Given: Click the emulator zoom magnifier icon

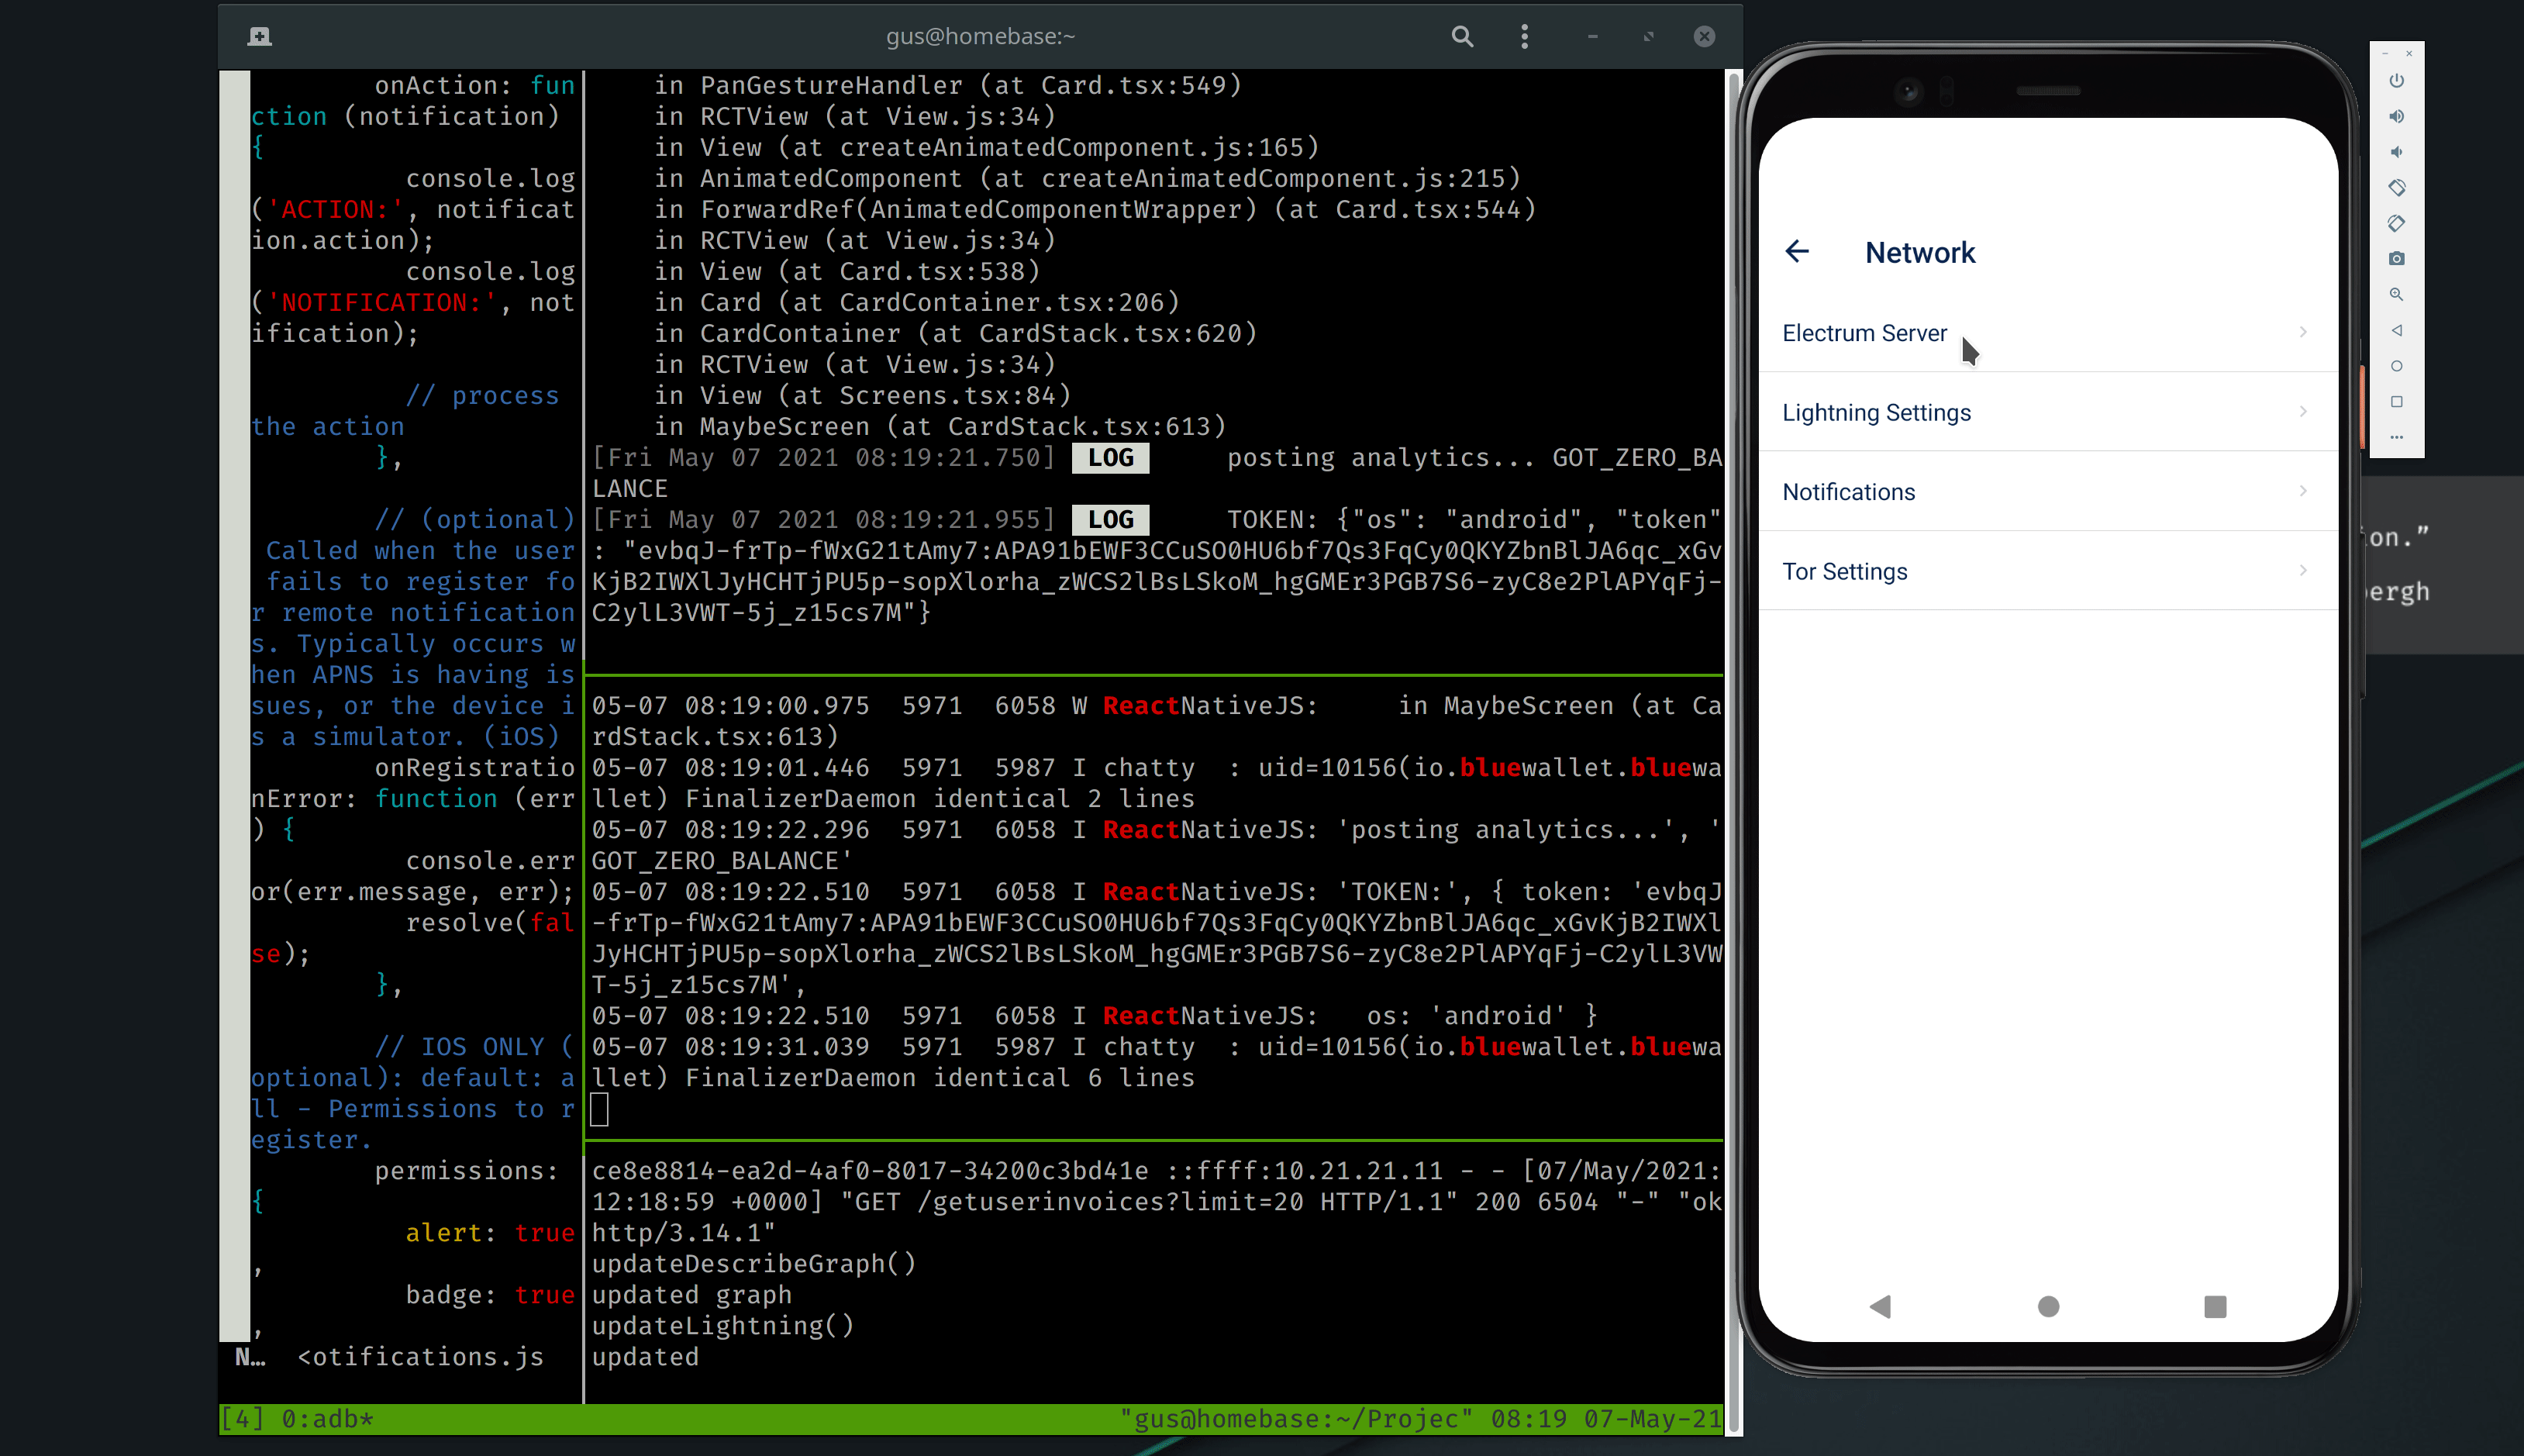Looking at the screenshot, I should 2396,295.
